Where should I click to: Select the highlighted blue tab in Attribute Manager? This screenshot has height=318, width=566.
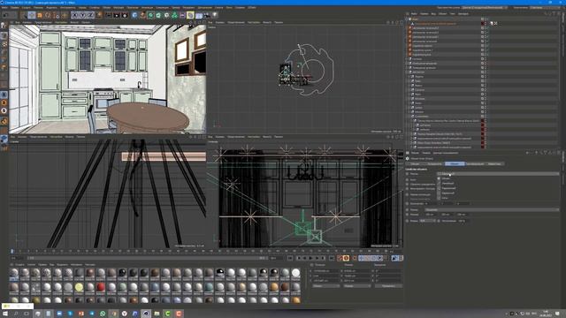(x=455, y=163)
